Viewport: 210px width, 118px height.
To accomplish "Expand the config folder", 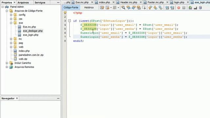I will 11,15.
